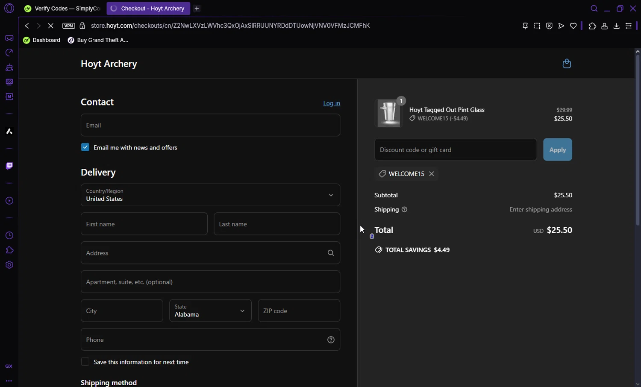Open the Aria AI sidebar icon
Viewport: 641px width, 387px height.
point(9,131)
